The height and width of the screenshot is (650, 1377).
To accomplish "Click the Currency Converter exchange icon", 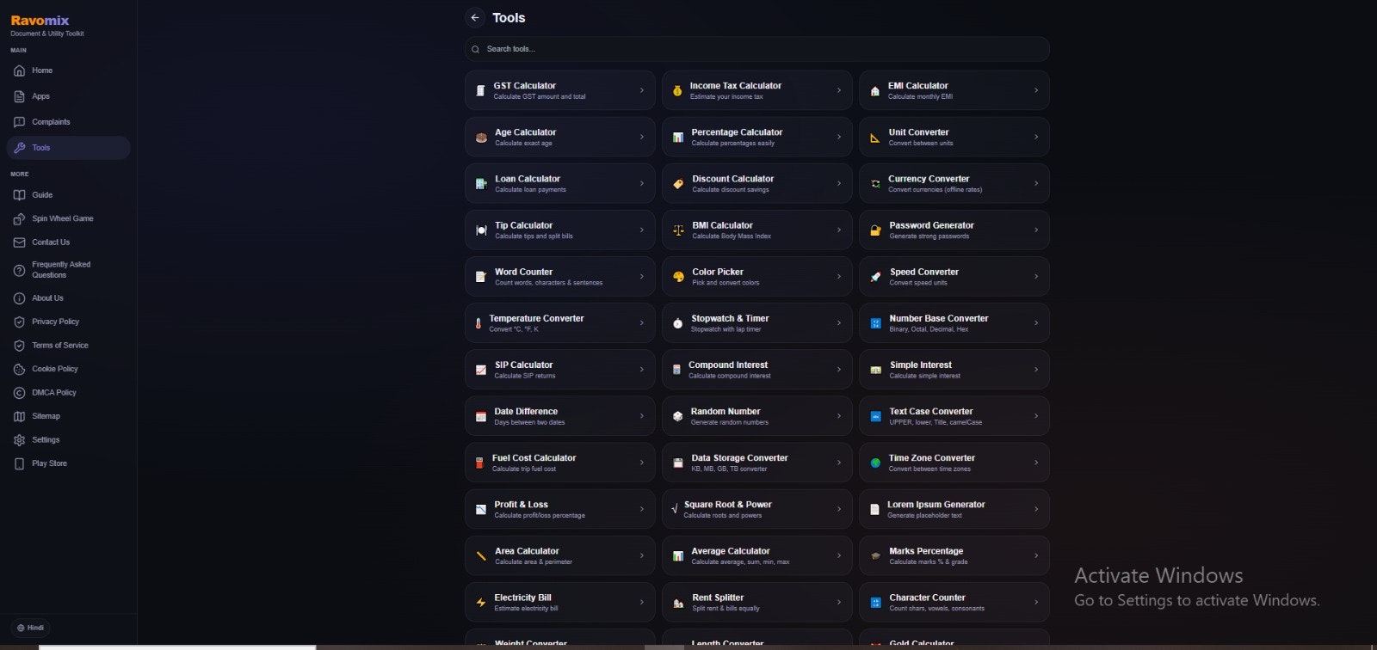I will click(x=875, y=183).
